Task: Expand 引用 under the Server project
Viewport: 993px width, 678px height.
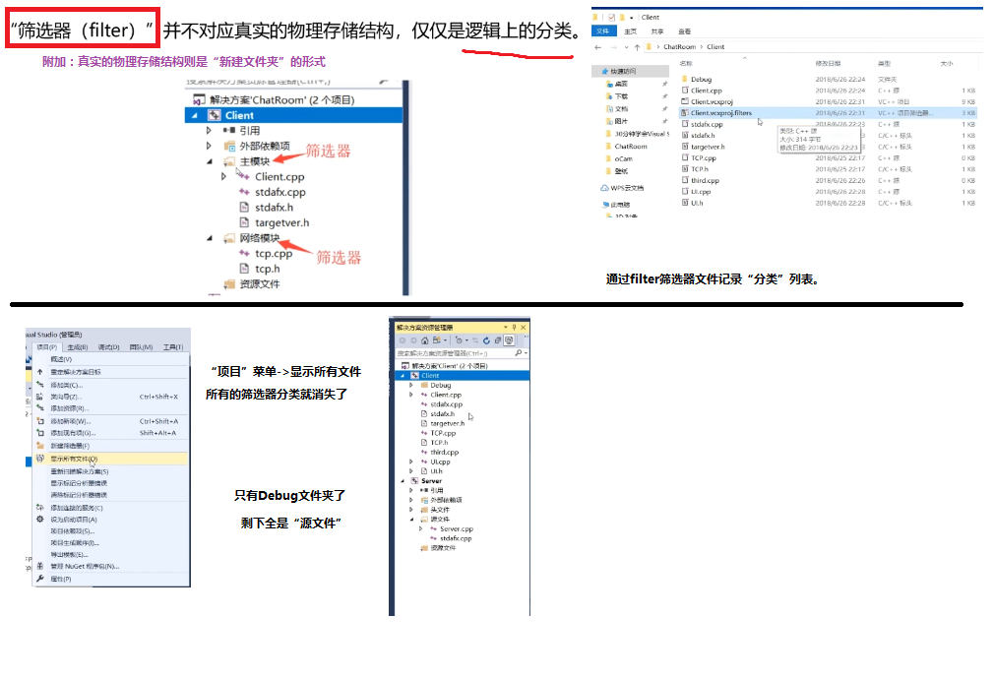Action: pyautogui.click(x=410, y=490)
